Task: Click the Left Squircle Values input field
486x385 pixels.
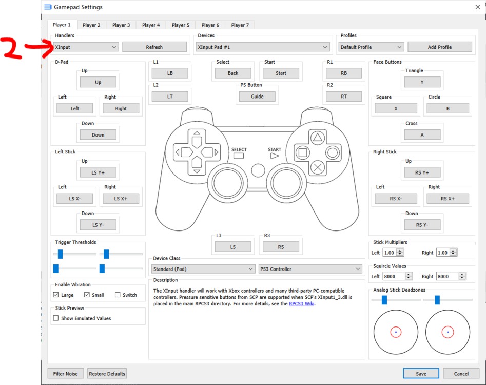Action: click(394, 276)
